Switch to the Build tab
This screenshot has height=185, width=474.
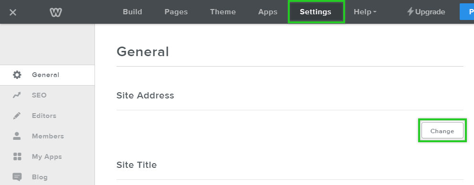(132, 12)
